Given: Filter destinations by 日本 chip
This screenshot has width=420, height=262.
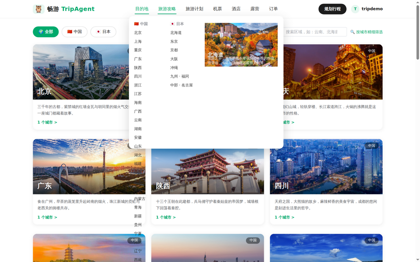Looking at the screenshot, I should [x=103, y=32].
